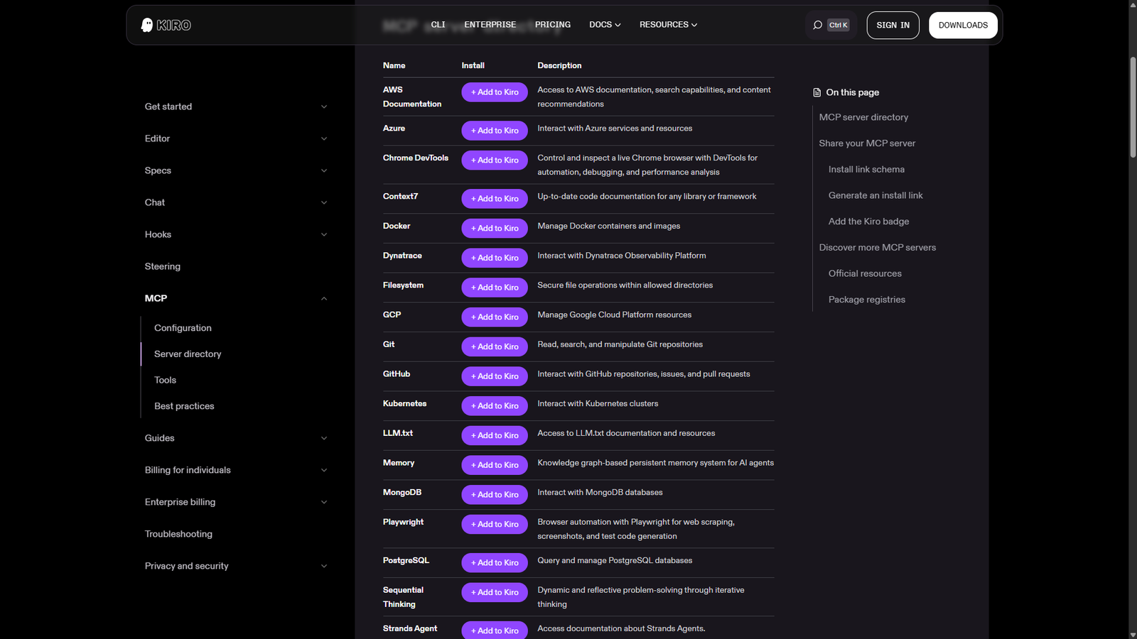Viewport: 1137px width, 639px height.
Task: Open the ENTERPRISE nav item
Action: point(490,25)
